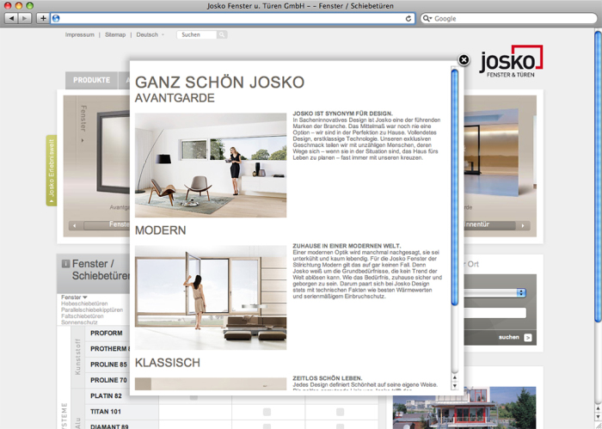The height and width of the screenshot is (429, 602).
Task: Add a bookmark with the plus button
Action: (43, 18)
